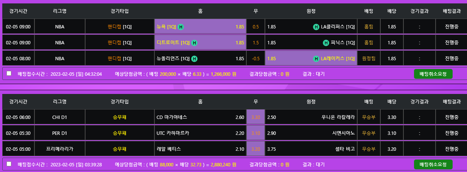The width and height of the screenshot is (467, 172).
Task: Click the 핸디캡 [1Q] type for 디트로이트 row
Action: 120,43
